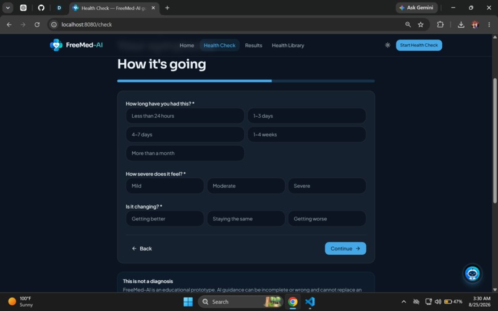Click the address bar URL localhost:8080/check
The height and width of the screenshot is (311, 498).
87,25
